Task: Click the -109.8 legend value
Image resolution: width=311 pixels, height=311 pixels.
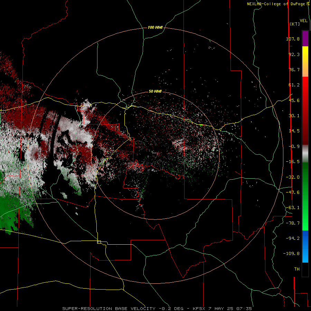Action: (291, 254)
